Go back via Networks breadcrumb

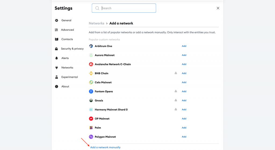(96, 23)
